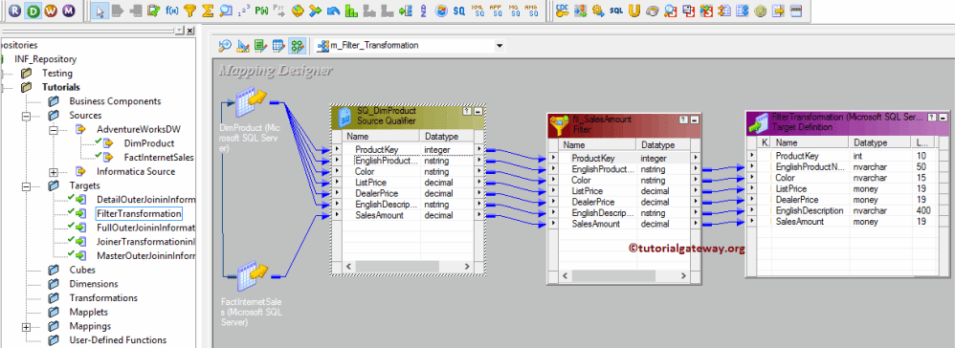Pick the Router transformation arrows icon
Viewport: 955px width, 348px height.
(315, 11)
